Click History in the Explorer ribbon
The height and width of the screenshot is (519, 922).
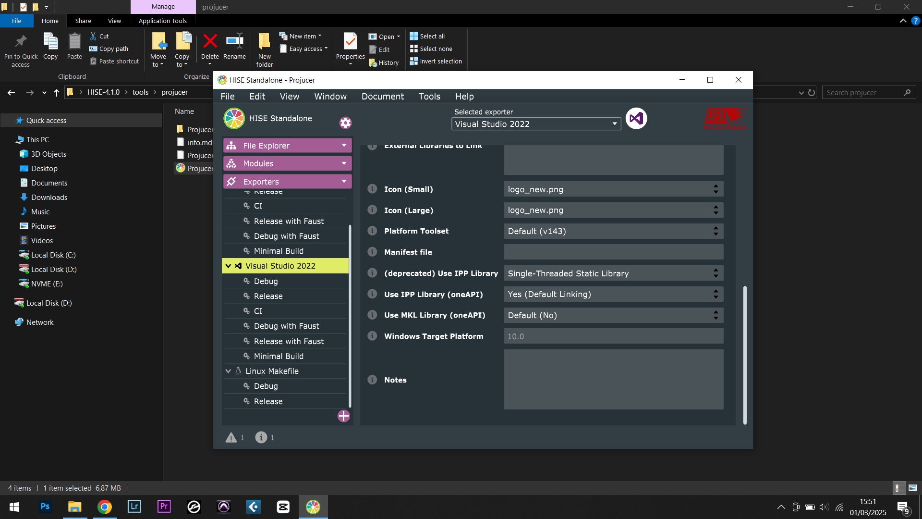click(x=384, y=62)
